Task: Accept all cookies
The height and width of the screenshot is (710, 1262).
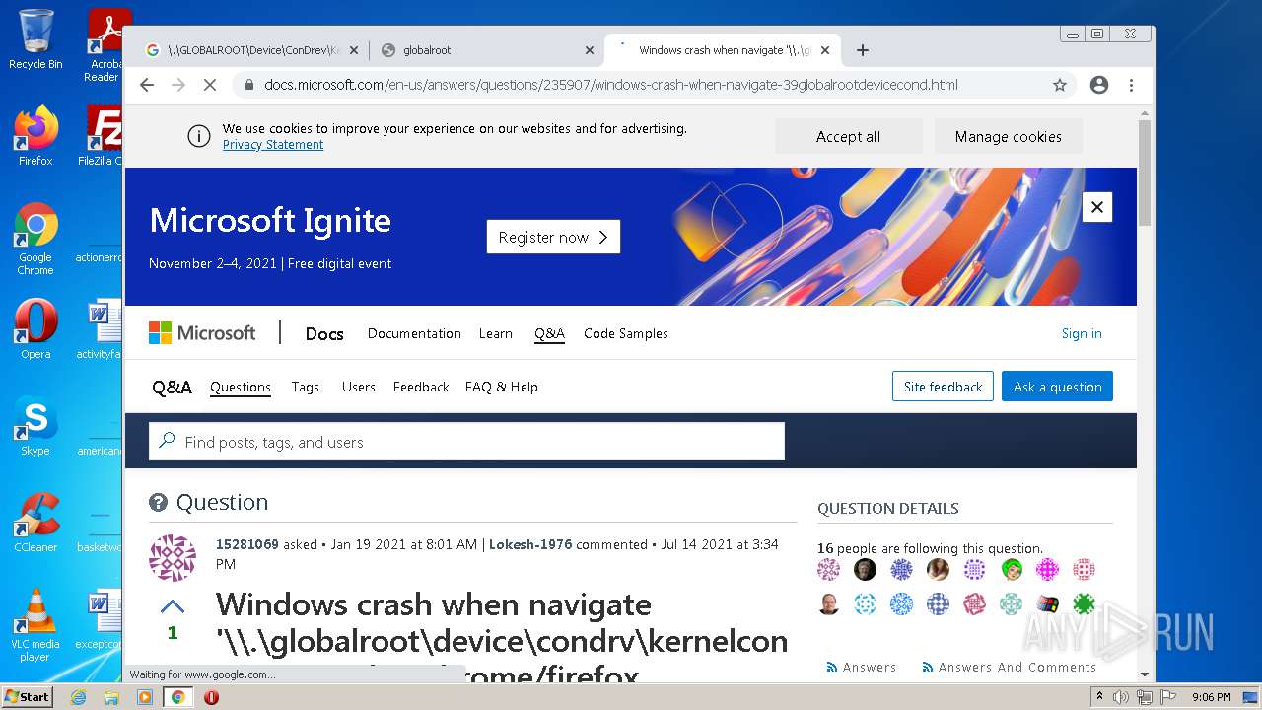Action: pyautogui.click(x=848, y=137)
